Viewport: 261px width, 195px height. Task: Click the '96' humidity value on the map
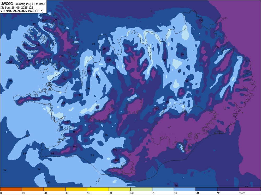coord(97,77)
